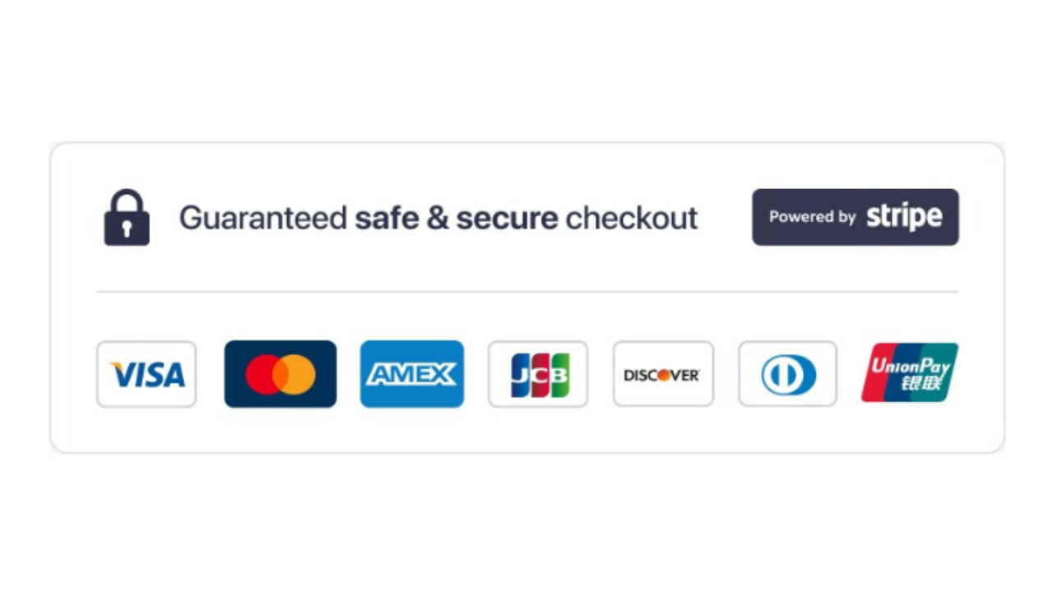Click the blue J segment of JCB
Viewport: 1053px width, 592px height.
(x=520, y=375)
